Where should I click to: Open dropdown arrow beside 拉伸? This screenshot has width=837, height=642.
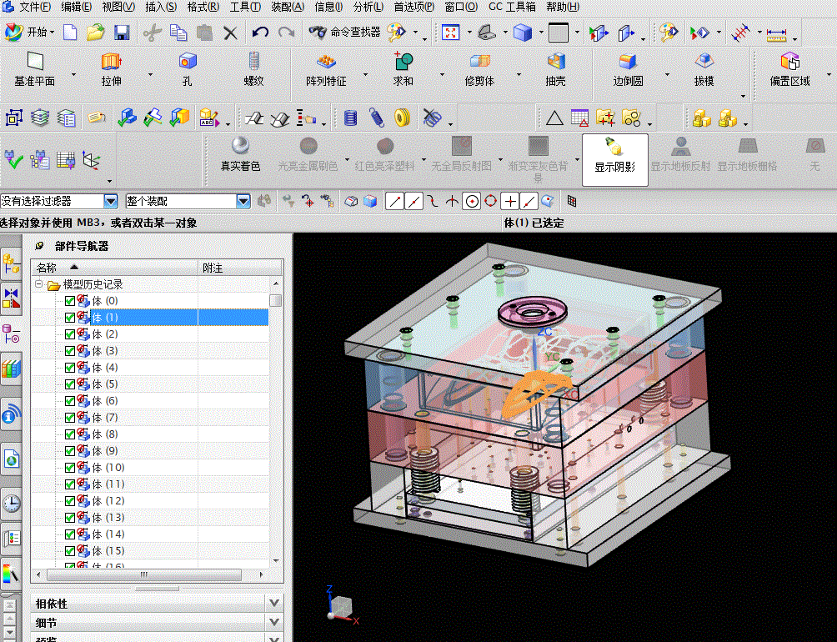150,74
